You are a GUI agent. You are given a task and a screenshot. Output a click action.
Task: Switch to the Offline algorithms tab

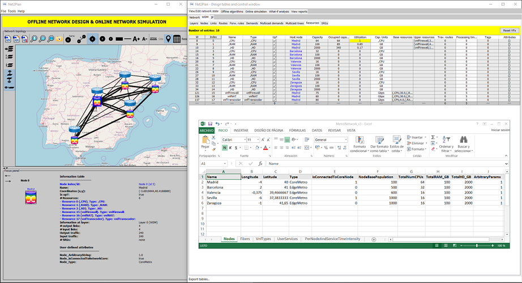232,11
